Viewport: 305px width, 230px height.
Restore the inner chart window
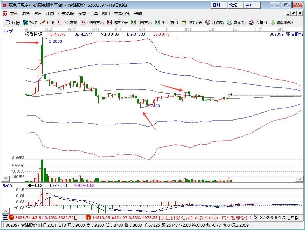[x=293, y=13]
